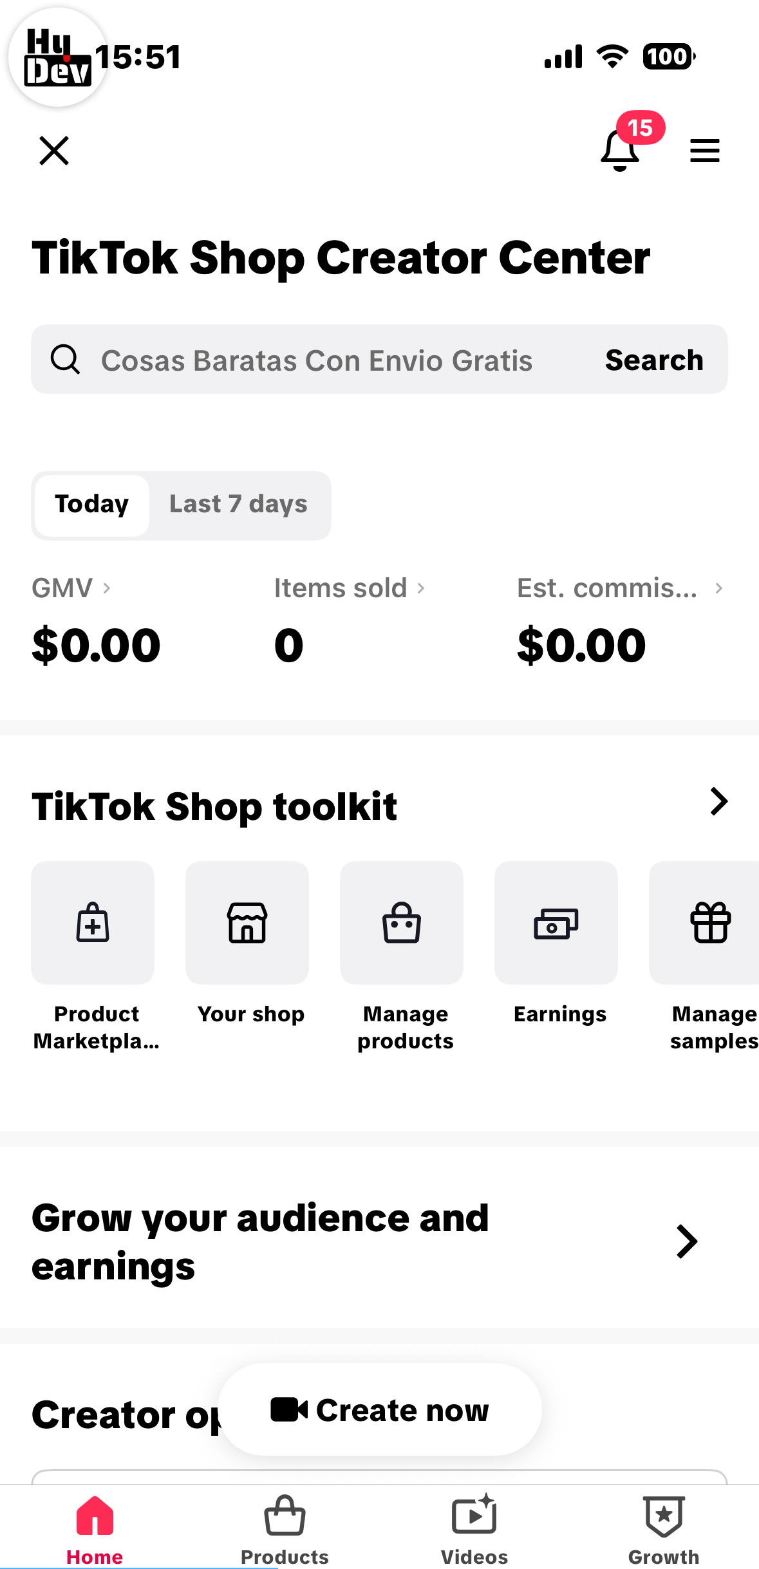Open the notifications bell
759x1569 pixels.
click(x=619, y=150)
